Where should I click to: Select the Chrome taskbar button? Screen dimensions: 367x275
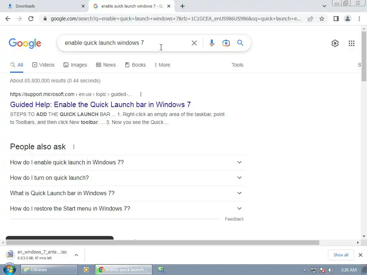tap(124, 270)
